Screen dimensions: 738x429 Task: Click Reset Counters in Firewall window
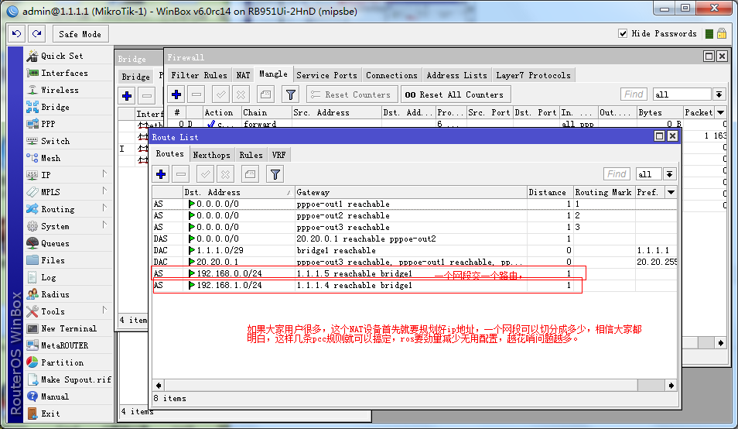tap(352, 94)
